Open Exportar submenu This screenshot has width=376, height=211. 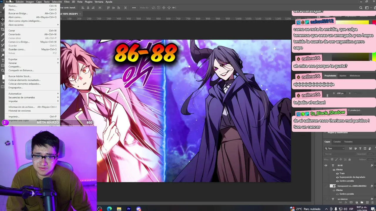click(32, 59)
